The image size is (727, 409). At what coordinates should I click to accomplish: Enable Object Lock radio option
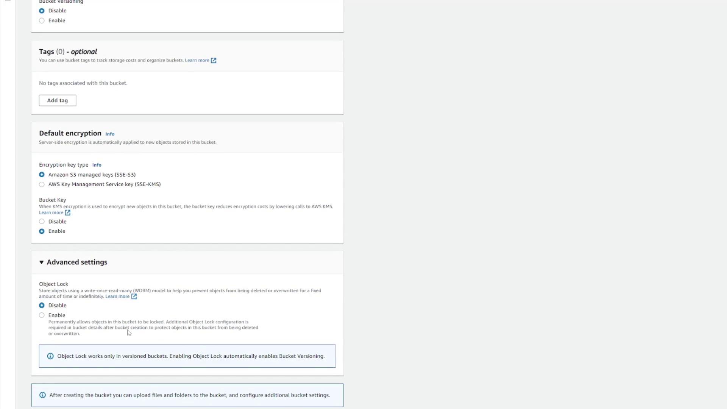point(42,315)
